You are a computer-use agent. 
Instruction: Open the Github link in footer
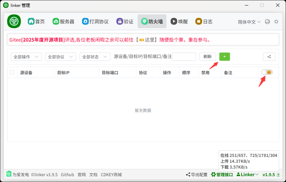(x=67, y=174)
